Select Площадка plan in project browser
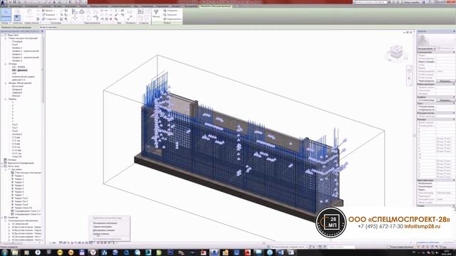The image size is (456, 256). click(17, 41)
